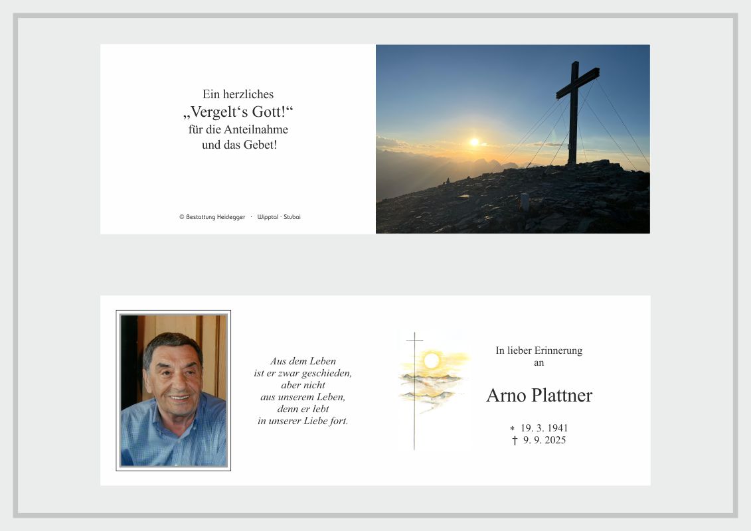Click the line 'für die Anteilnahme'

point(238,129)
